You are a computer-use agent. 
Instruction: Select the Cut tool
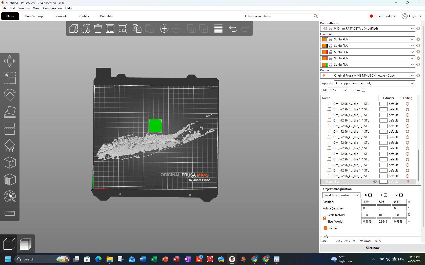click(10, 129)
